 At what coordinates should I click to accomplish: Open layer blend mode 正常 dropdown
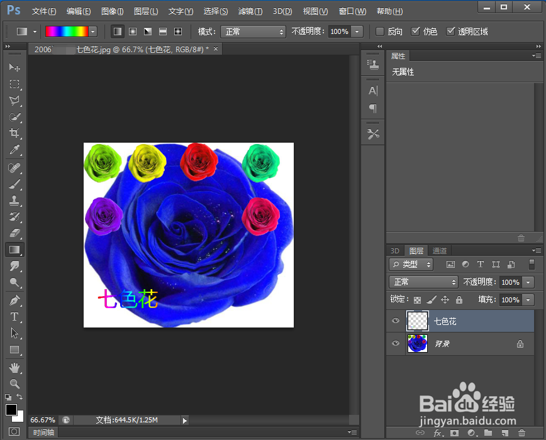coord(423,282)
